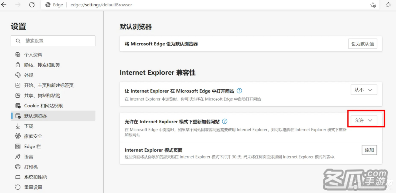Click the Internet Explorer 模式页面 label
The width and height of the screenshot is (396, 193).
[x=154, y=150]
